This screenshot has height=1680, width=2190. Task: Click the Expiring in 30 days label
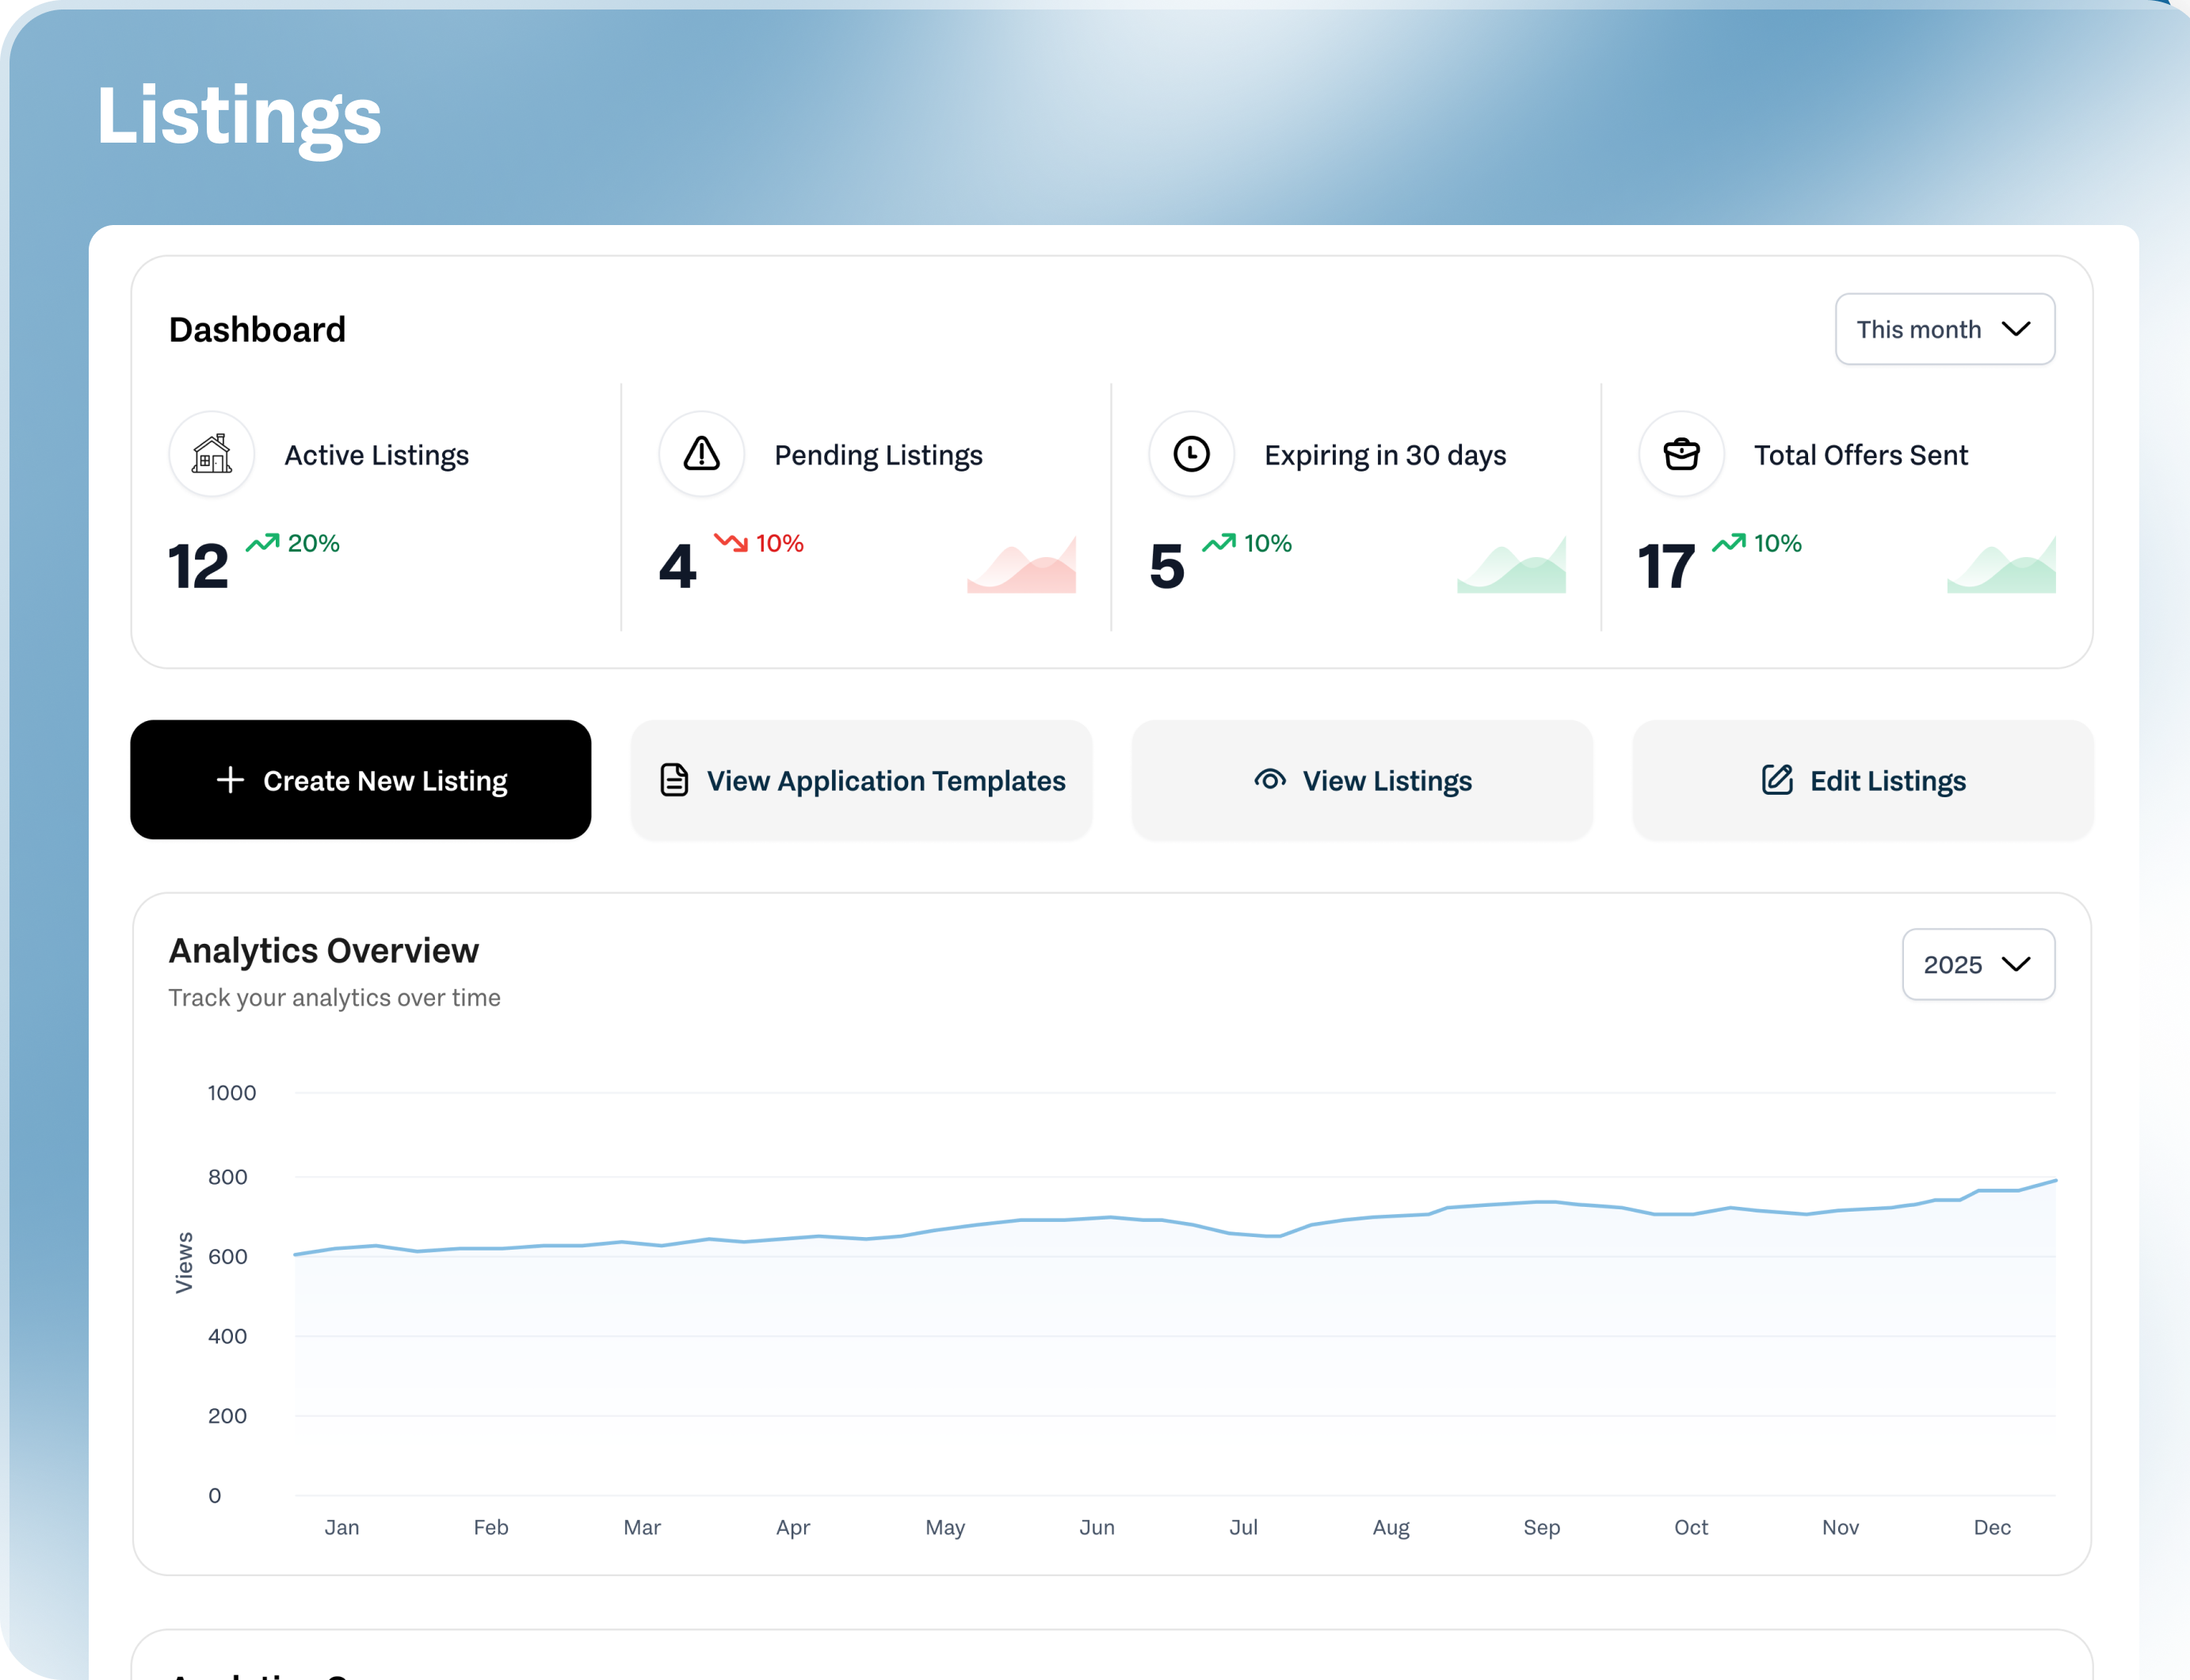1385,455
